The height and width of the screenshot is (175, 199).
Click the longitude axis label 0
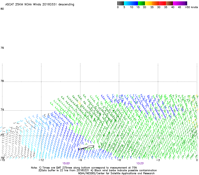point(197,160)
